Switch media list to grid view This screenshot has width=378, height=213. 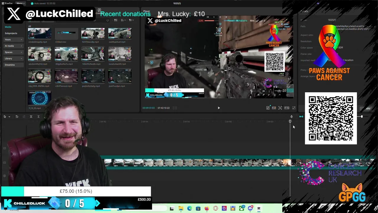116,20
